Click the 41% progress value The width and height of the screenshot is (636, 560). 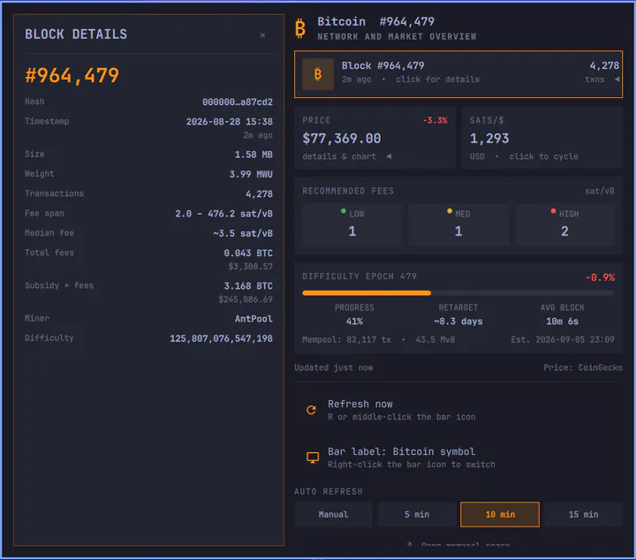click(354, 322)
